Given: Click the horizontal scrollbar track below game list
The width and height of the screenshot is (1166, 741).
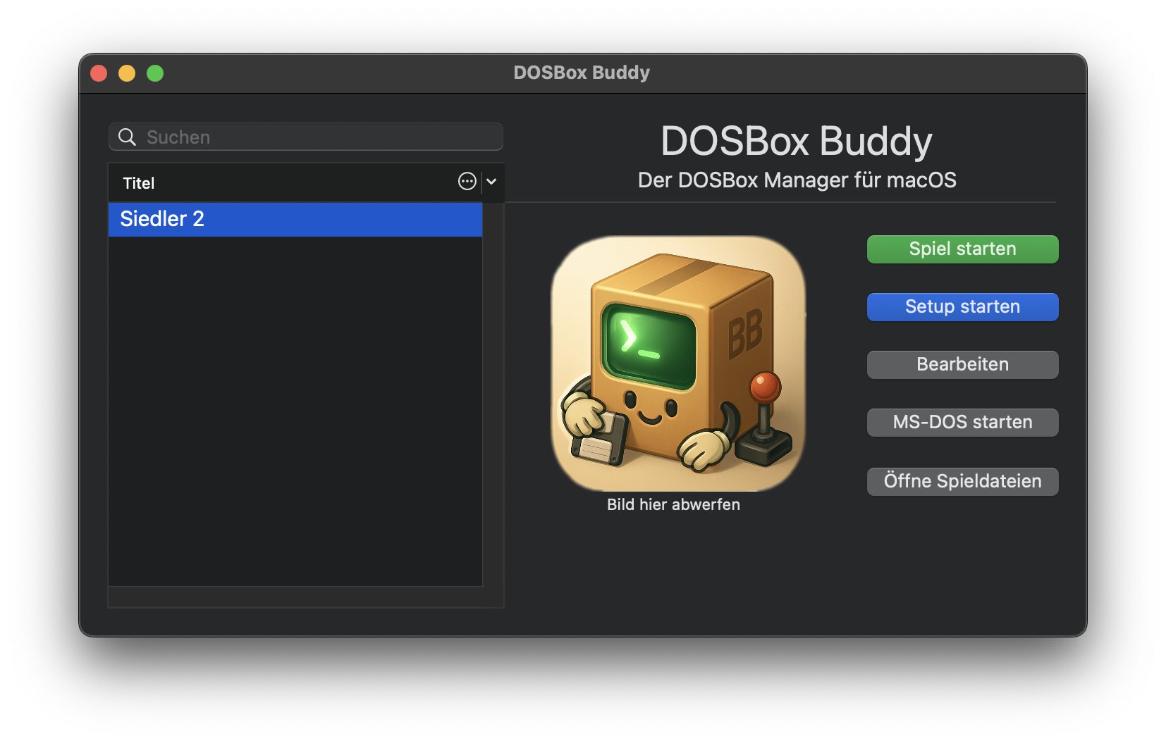Looking at the screenshot, I should click(x=296, y=597).
